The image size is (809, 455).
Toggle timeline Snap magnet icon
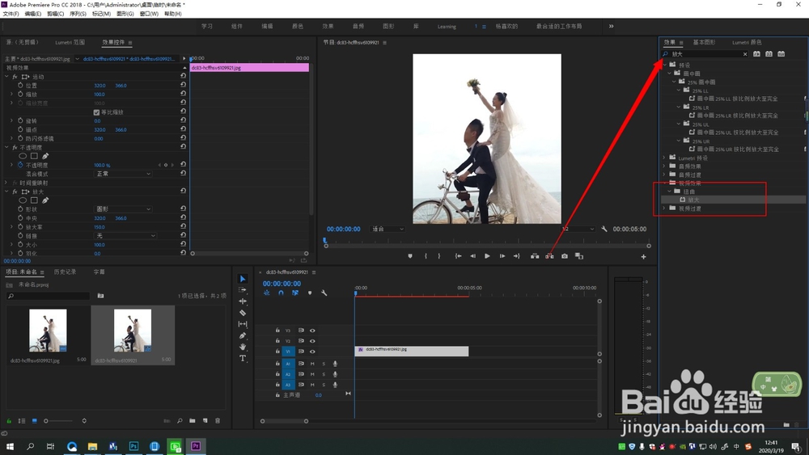click(281, 293)
